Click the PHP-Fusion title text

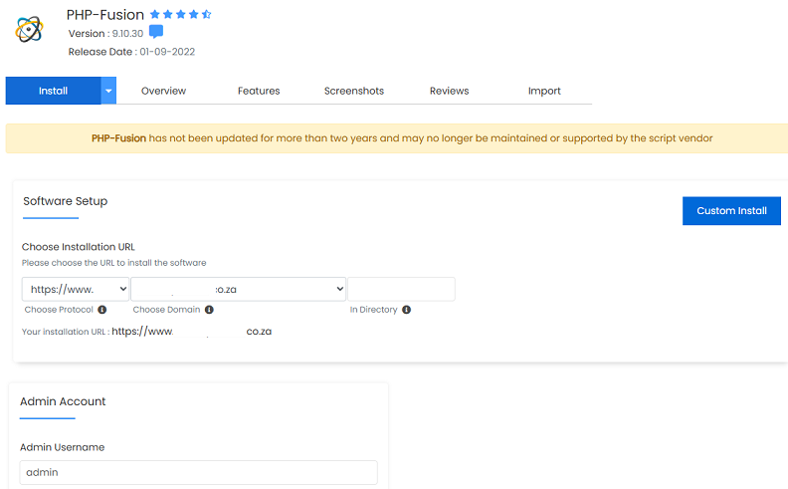click(x=105, y=15)
